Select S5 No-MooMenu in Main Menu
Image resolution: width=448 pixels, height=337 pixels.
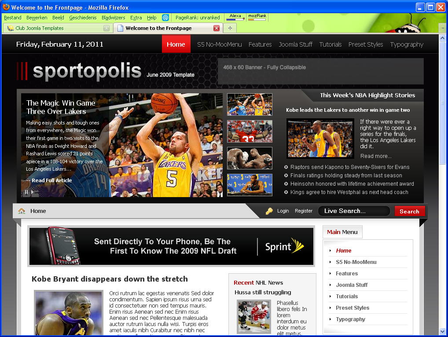coord(356,262)
